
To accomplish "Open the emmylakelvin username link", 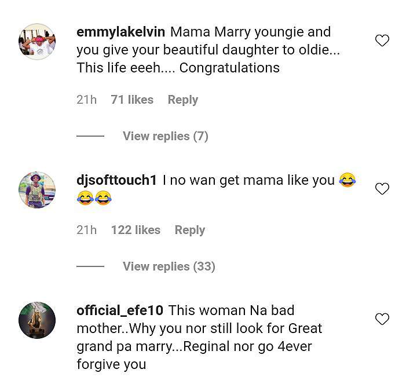I will (x=120, y=32).
